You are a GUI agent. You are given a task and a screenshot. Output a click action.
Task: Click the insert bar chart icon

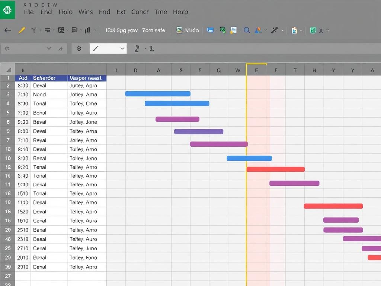(88, 30)
